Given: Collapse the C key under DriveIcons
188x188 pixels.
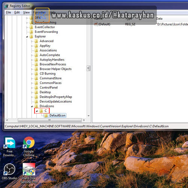Looking at the screenshot, I should click(x=37, y=111).
